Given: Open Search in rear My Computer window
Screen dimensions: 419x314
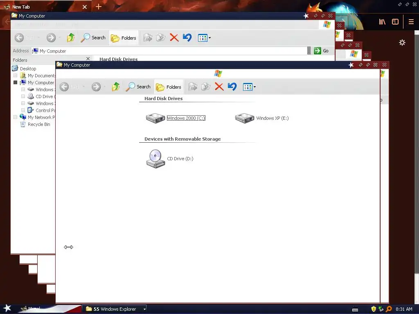Looking at the screenshot, I should 93,37.
